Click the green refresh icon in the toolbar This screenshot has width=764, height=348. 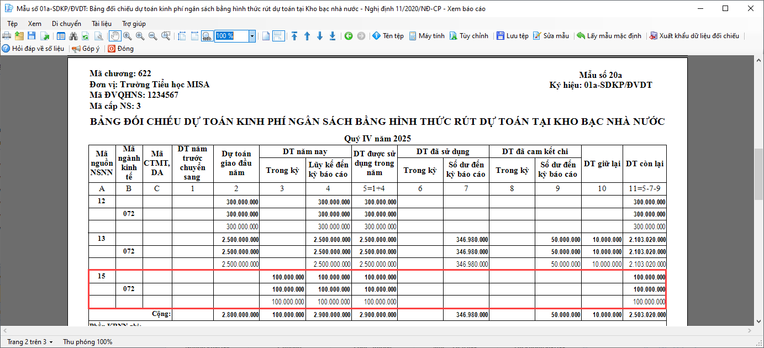(x=86, y=36)
